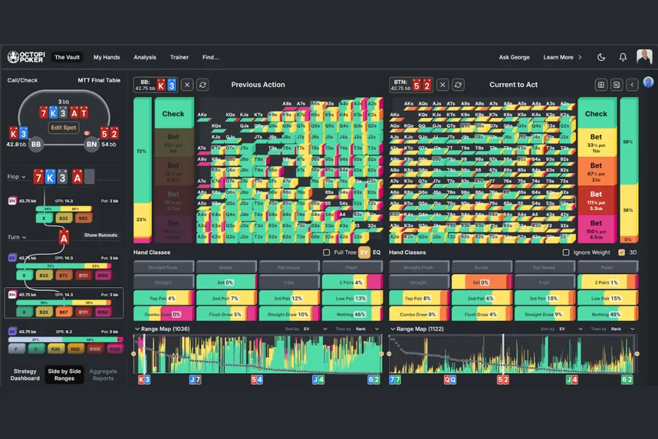Clear the BB hand with X icon
The height and width of the screenshot is (439, 658).
click(x=187, y=84)
